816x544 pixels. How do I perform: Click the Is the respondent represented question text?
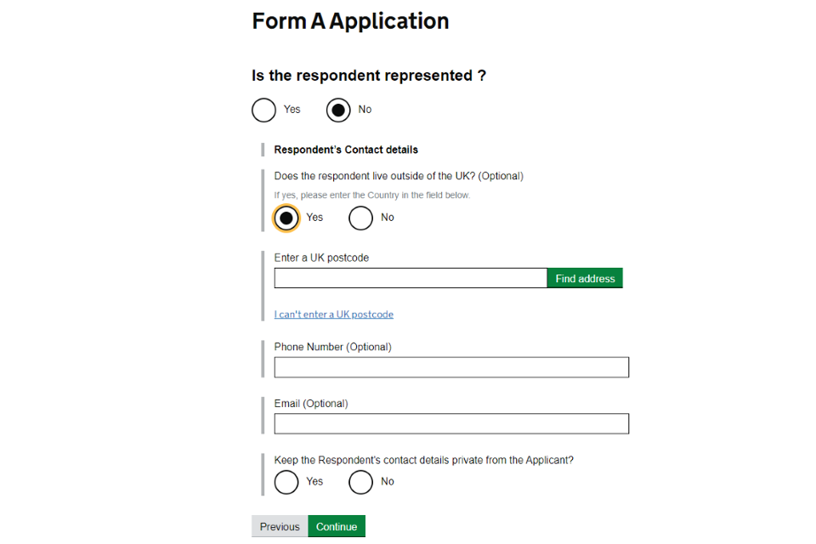coord(369,76)
